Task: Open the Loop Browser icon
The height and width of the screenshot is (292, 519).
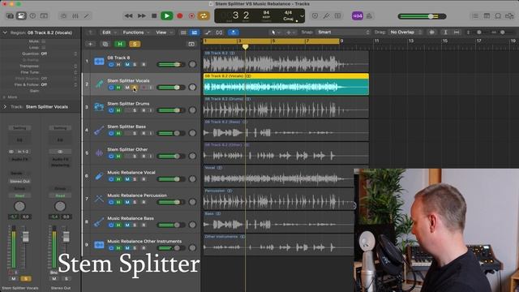Action: point(498,16)
